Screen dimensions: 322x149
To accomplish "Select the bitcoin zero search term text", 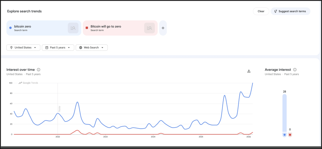I will (23, 26).
